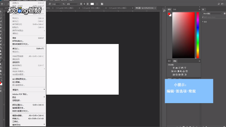Choose 搜索 (Ctrl+F) from Edit menu

click(28, 38)
